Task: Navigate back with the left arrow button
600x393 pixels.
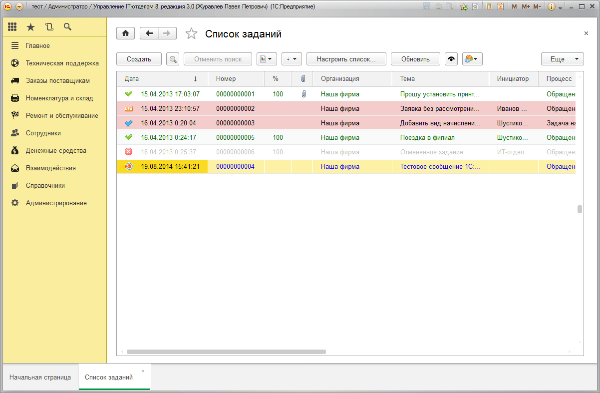Action: click(x=149, y=33)
